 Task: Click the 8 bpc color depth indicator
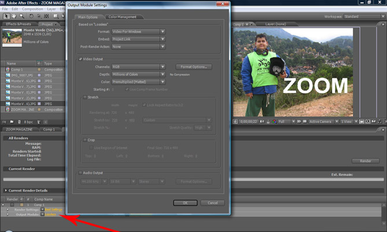(x=30, y=122)
